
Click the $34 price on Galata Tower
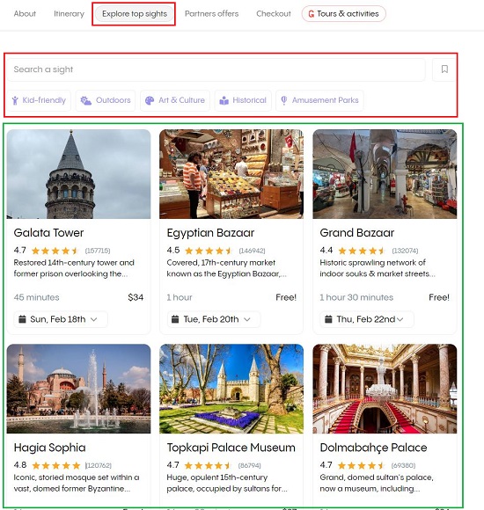tap(136, 297)
